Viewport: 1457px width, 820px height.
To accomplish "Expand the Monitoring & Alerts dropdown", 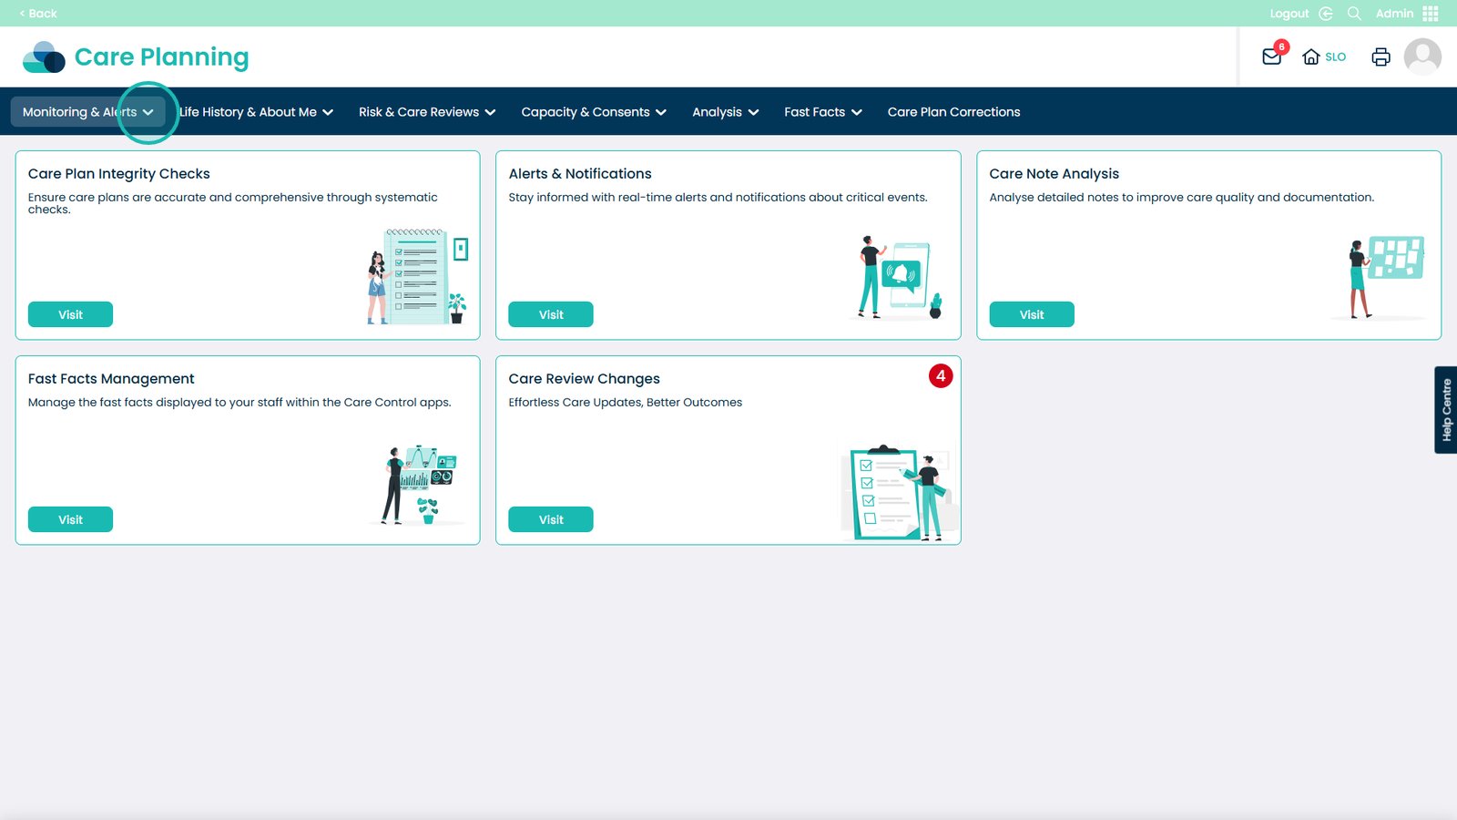I will pyautogui.click(x=87, y=112).
